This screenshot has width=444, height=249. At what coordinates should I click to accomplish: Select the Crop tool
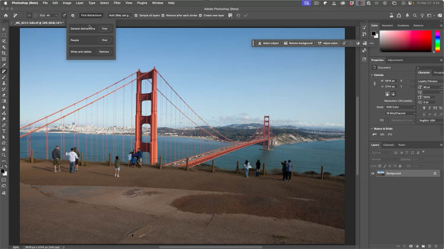[x=4, y=53]
